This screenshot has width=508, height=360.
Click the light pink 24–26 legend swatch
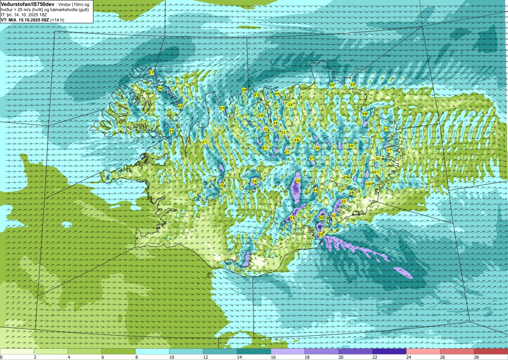423,351
